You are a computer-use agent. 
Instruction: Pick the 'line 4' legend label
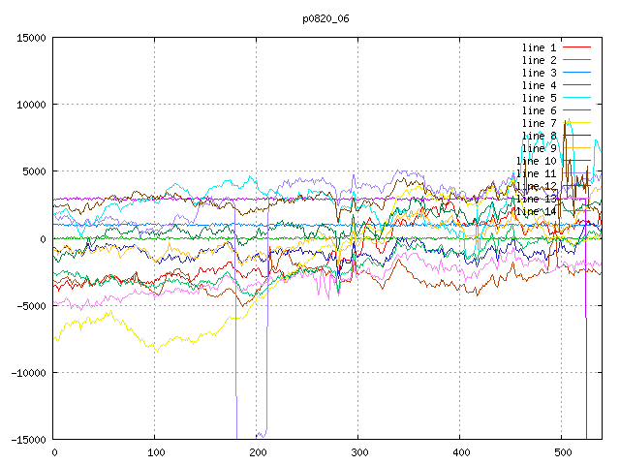pyautogui.click(x=539, y=85)
